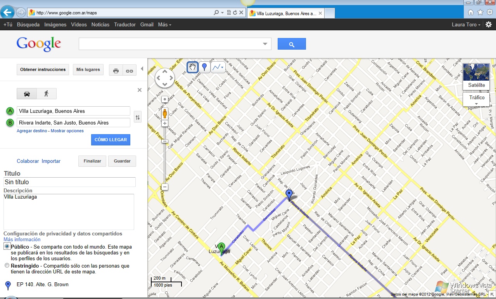Click the Sin título title field
The width and height of the screenshot is (496, 299).
(69, 182)
